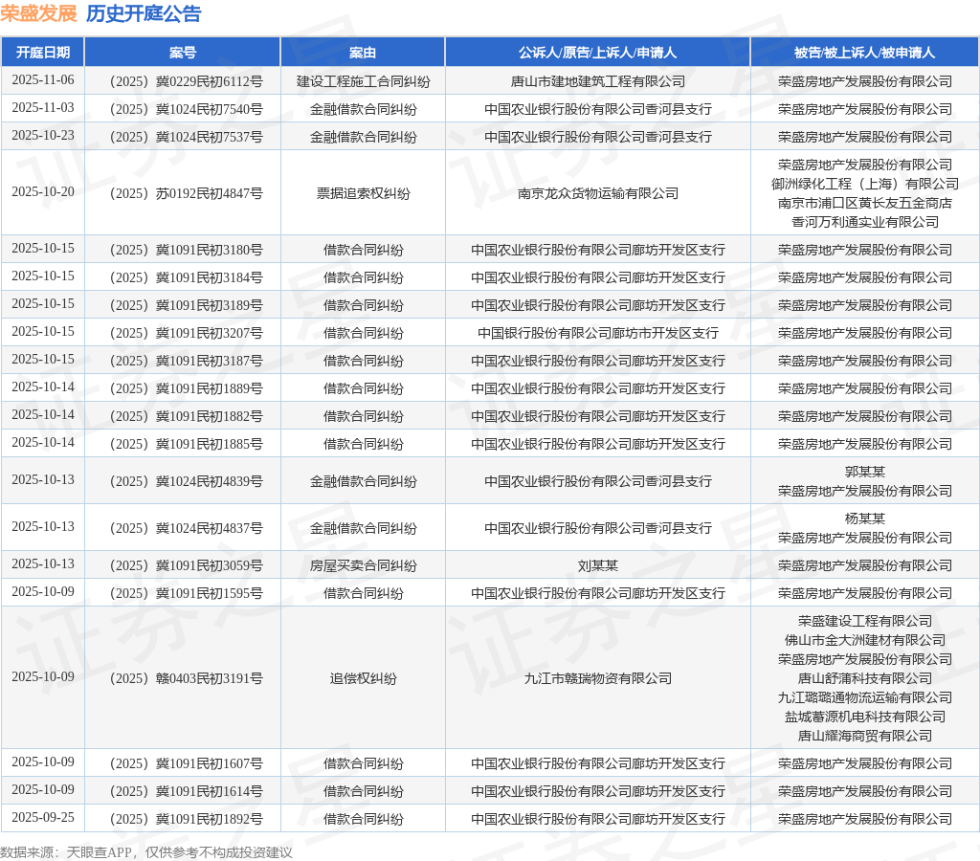Select the 追偿权纠纷 cell
The width and height of the screenshot is (980, 861).
pos(363,678)
